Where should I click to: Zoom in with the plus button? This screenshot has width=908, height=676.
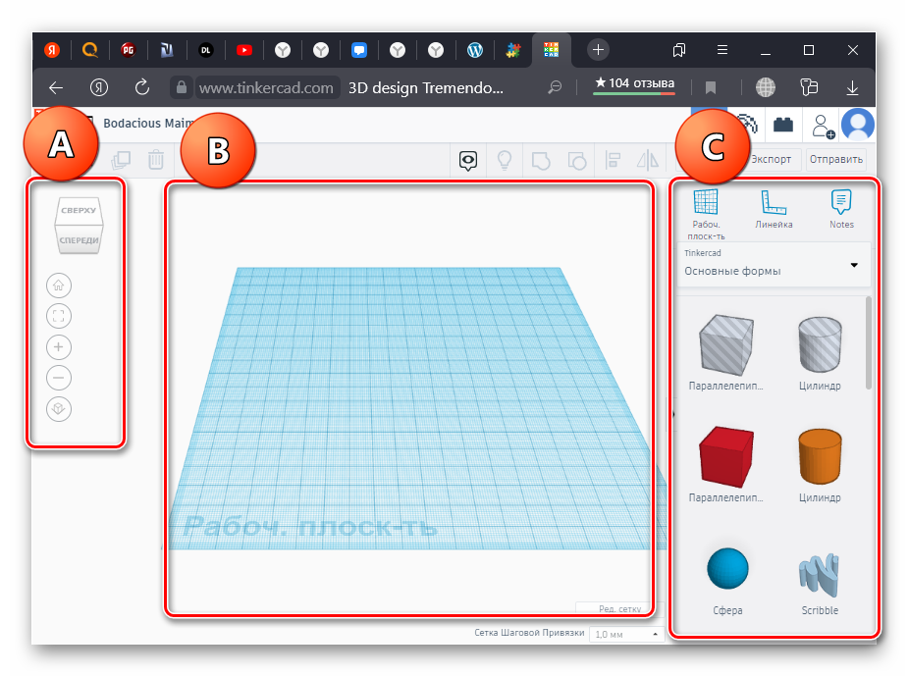(59, 346)
